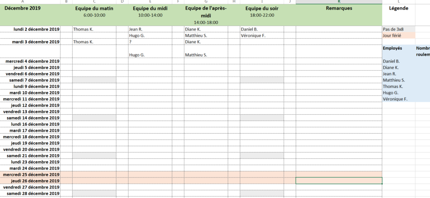Click the Remarques cell for mardi 24 décembre
This screenshot has width=430, height=198.
pyautogui.click(x=339, y=168)
